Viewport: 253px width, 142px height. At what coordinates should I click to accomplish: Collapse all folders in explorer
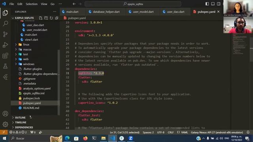[57, 18]
